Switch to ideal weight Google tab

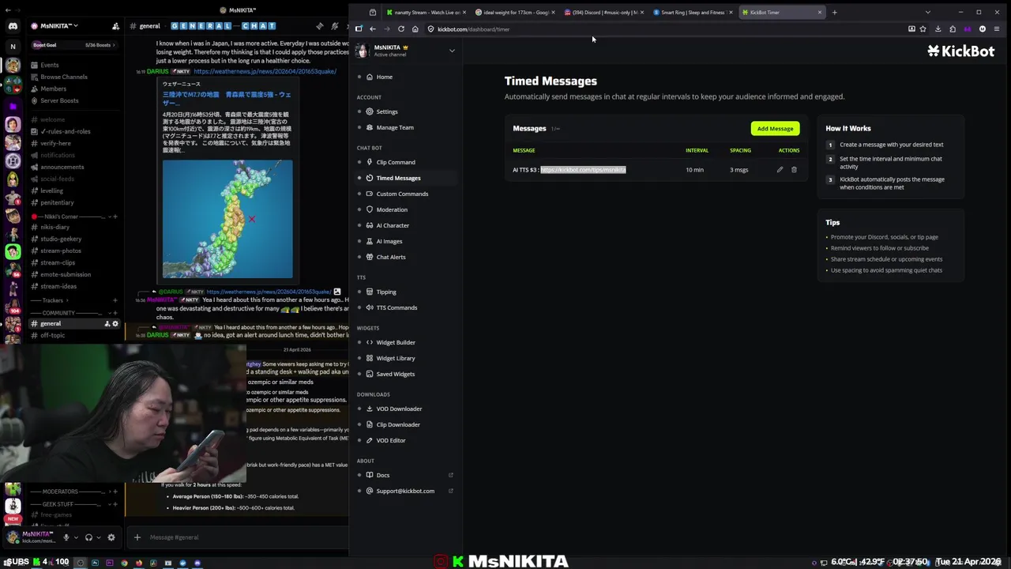(x=514, y=13)
